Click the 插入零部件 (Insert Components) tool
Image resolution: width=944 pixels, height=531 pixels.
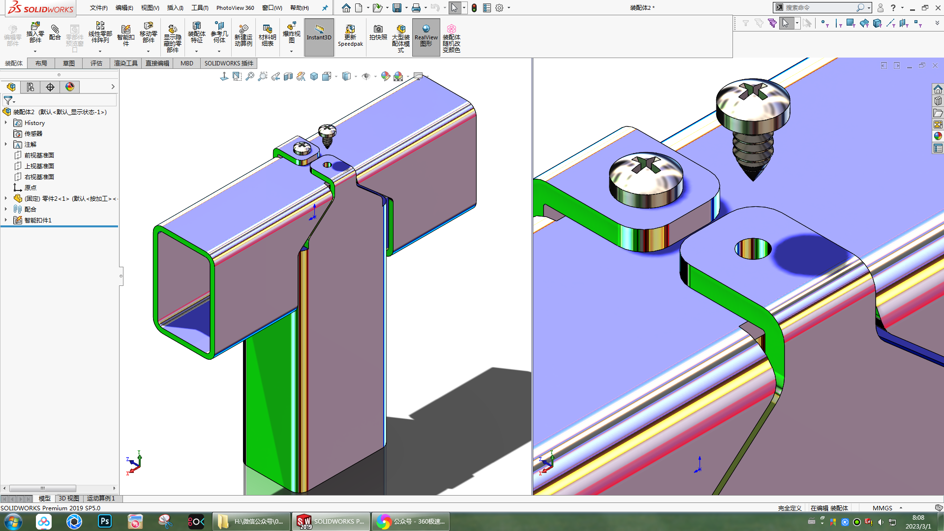[x=35, y=33]
